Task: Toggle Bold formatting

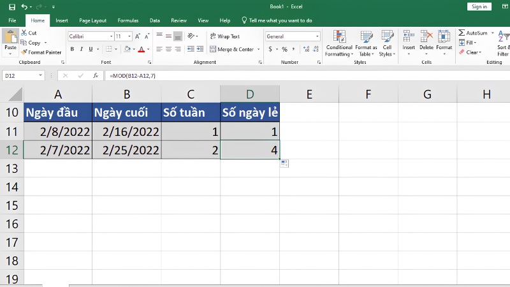Action: point(72,49)
